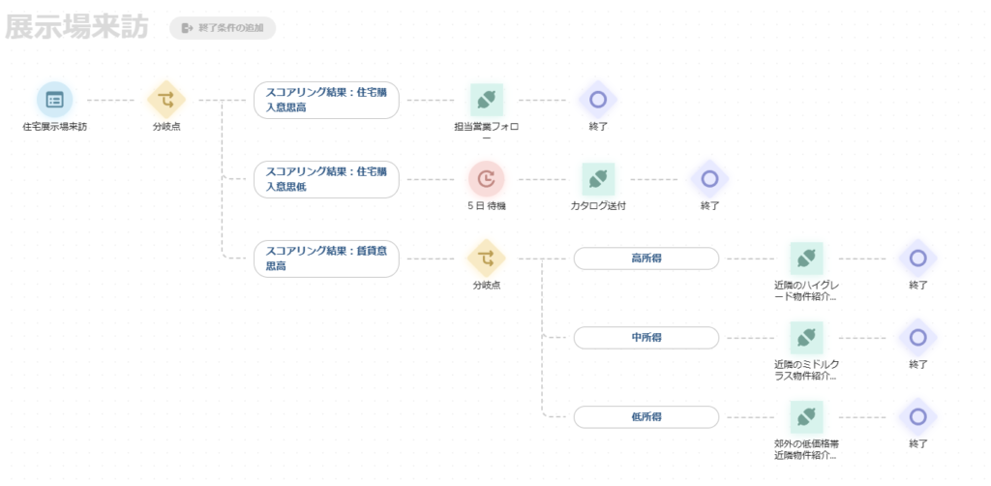This screenshot has height=486, width=991.
Task: Select the 近隣のミドルクラス物件紹介 action icon
Action: pyautogui.click(x=806, y=338)
